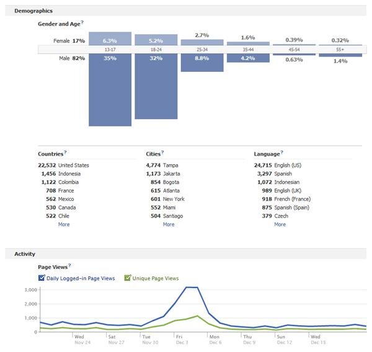
Task: Click the blue page views peak near Dec 3
Action: click(x=192, y=288)
